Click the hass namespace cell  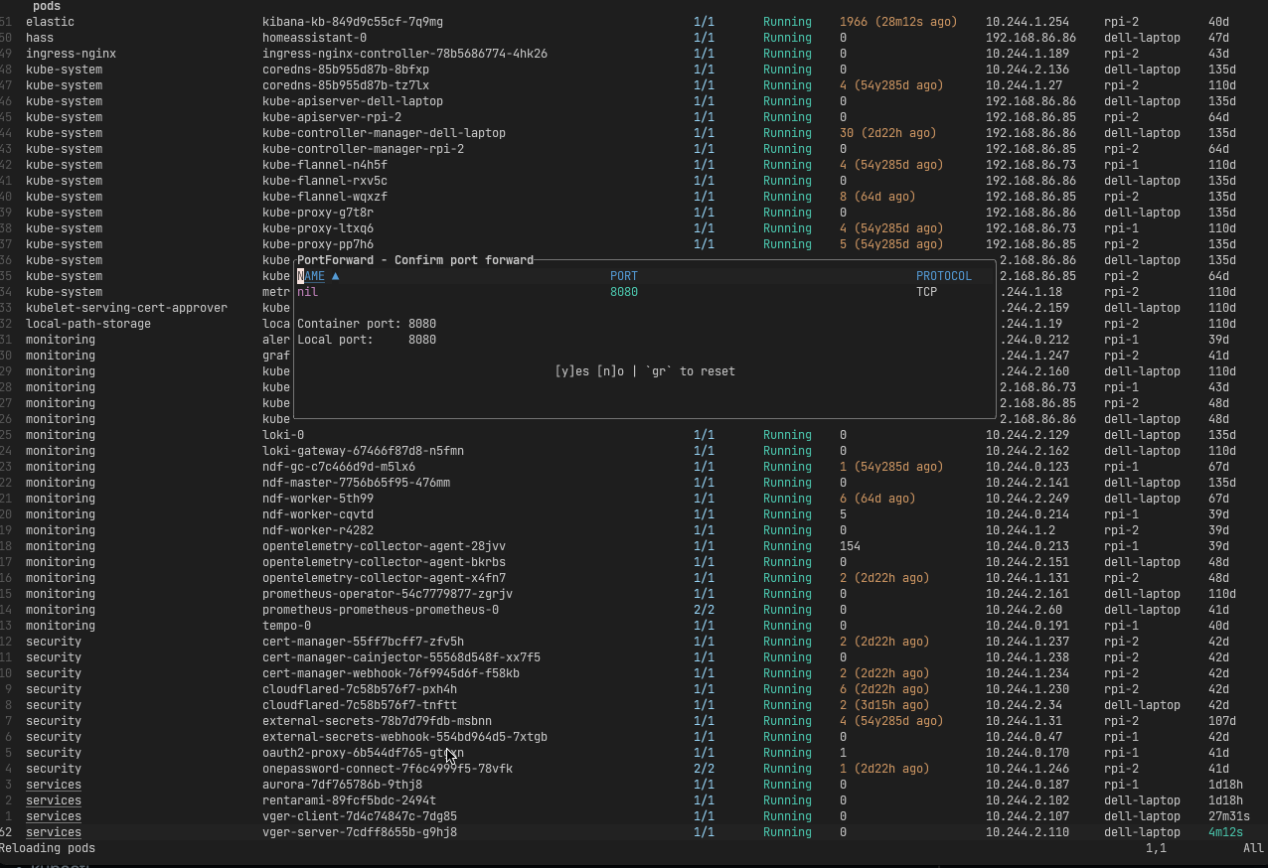click(x=40, y=38)
